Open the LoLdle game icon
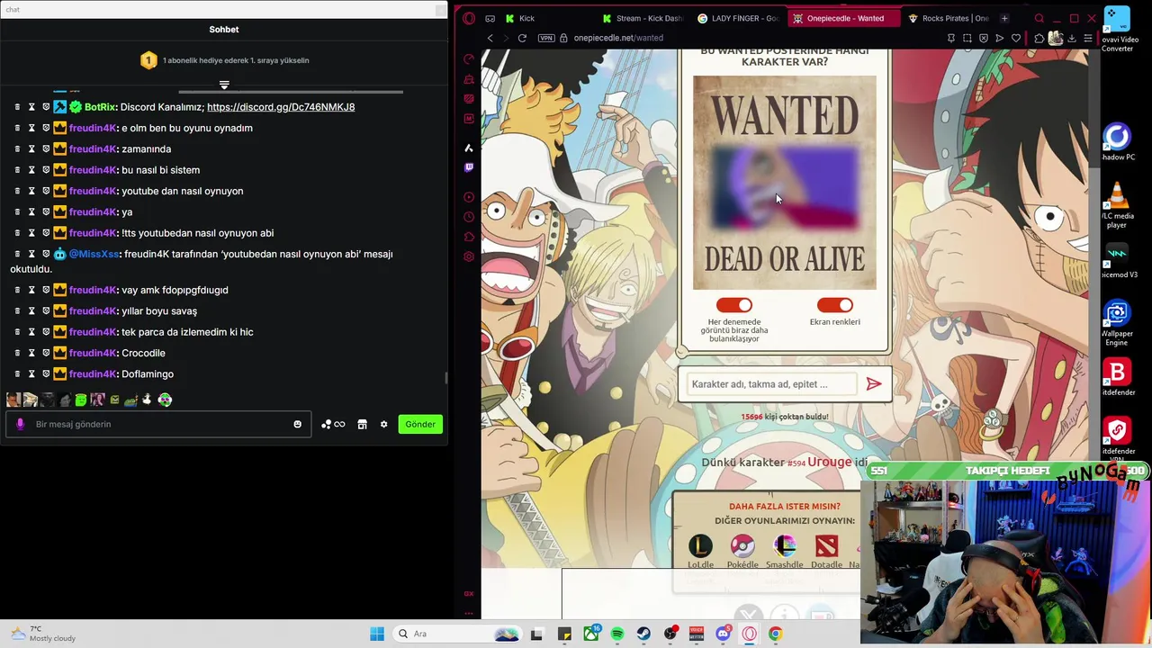Screen dimensions: 1152x648 pyautogui.click(x=700, y=545)
